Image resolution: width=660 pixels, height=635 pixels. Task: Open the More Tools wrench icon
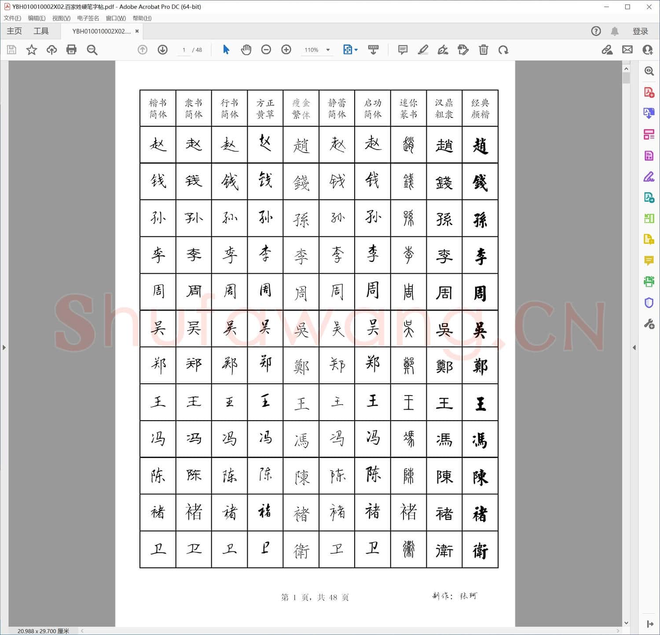pos(649,324)
